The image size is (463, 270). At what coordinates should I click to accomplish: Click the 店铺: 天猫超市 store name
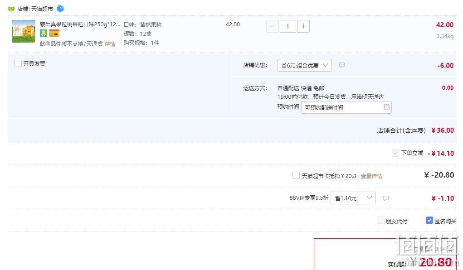click(x=35, y=9)
